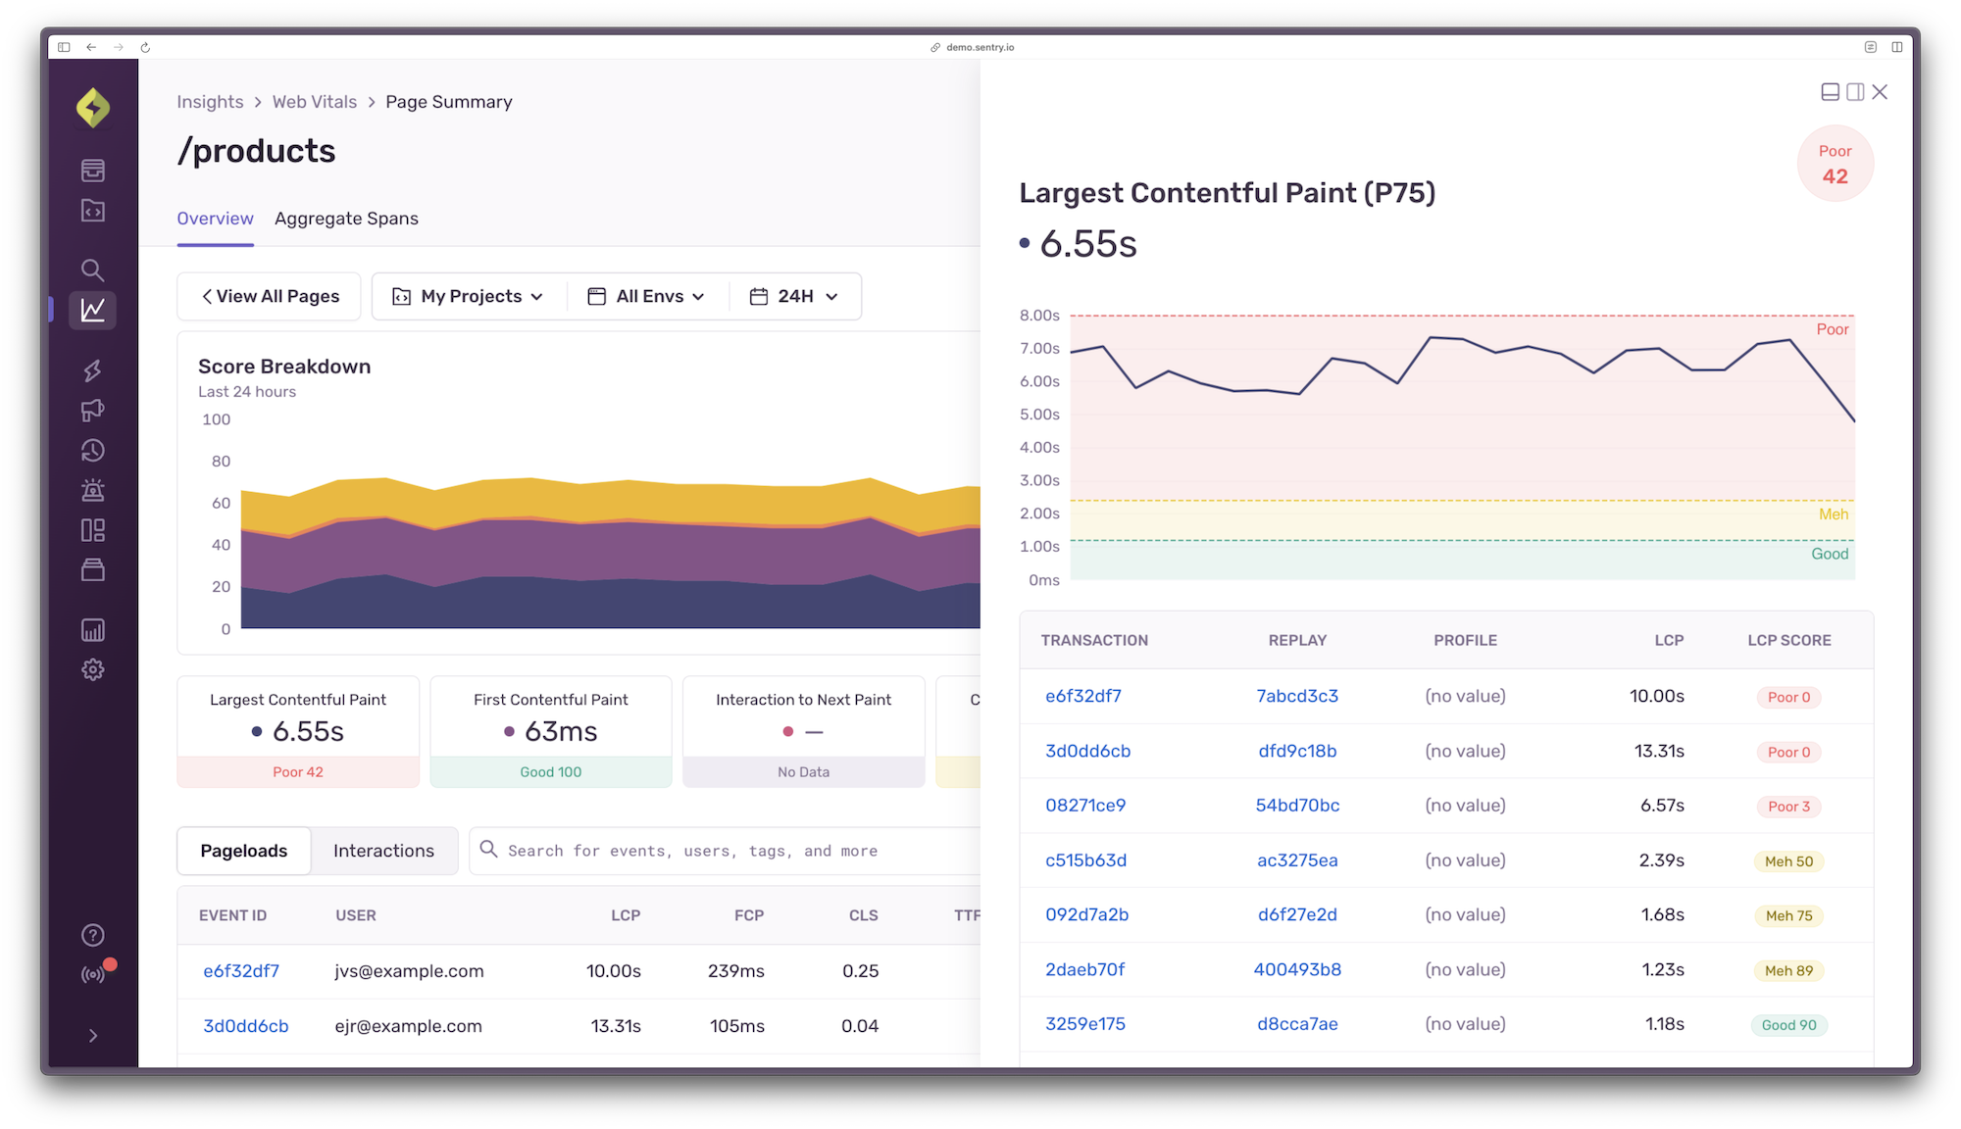Open the All Envs environment dropdown
This screenshot has height=1129, width=1961.
tap(646, 296)
